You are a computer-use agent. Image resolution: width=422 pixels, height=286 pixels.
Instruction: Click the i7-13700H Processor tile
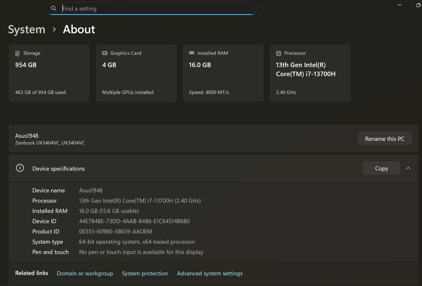(x=310, y=73)
